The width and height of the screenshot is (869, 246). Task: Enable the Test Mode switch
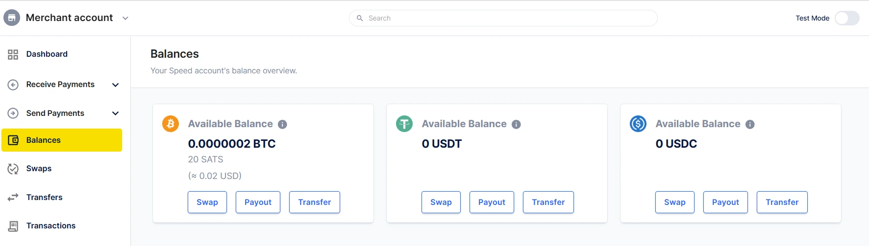click(x=847, y=18)
